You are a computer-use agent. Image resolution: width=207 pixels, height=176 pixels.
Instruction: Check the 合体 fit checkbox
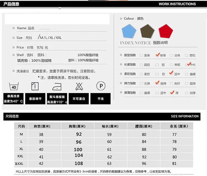pos(171,55)
